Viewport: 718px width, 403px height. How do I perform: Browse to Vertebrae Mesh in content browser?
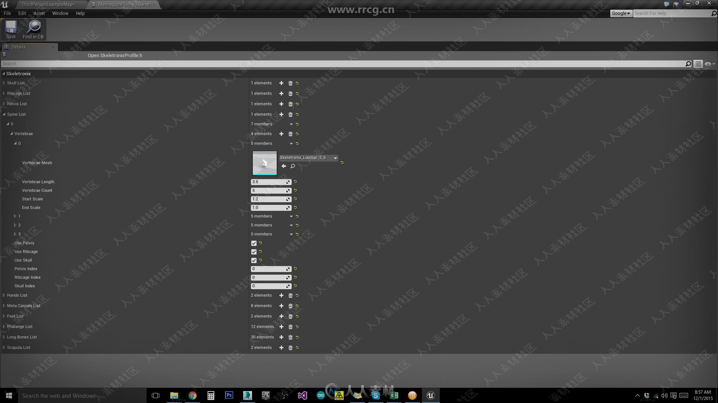[293, 166]
